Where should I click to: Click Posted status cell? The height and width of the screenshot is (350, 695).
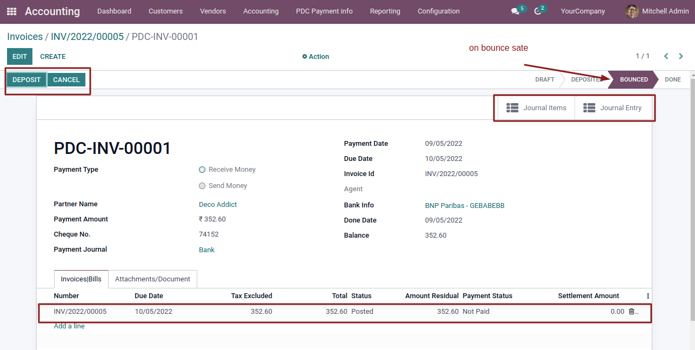click(x=362, y=312)
